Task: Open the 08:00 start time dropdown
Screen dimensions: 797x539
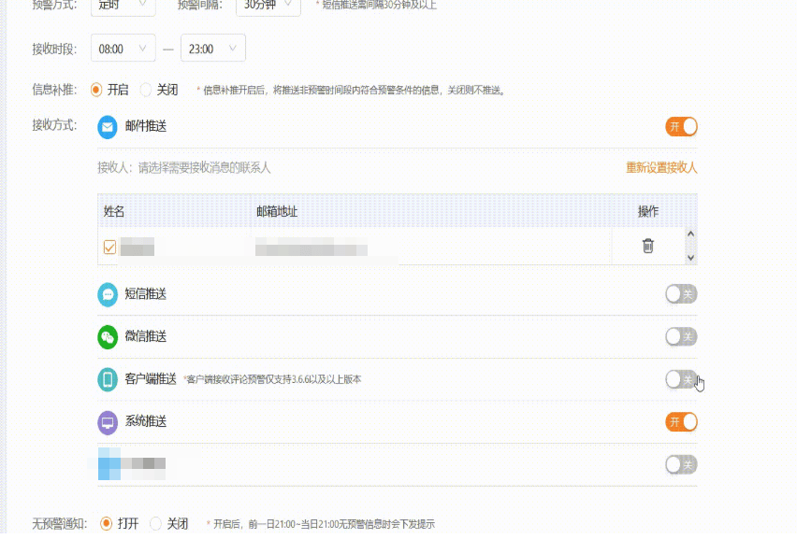Action: (x=123, y=49)
